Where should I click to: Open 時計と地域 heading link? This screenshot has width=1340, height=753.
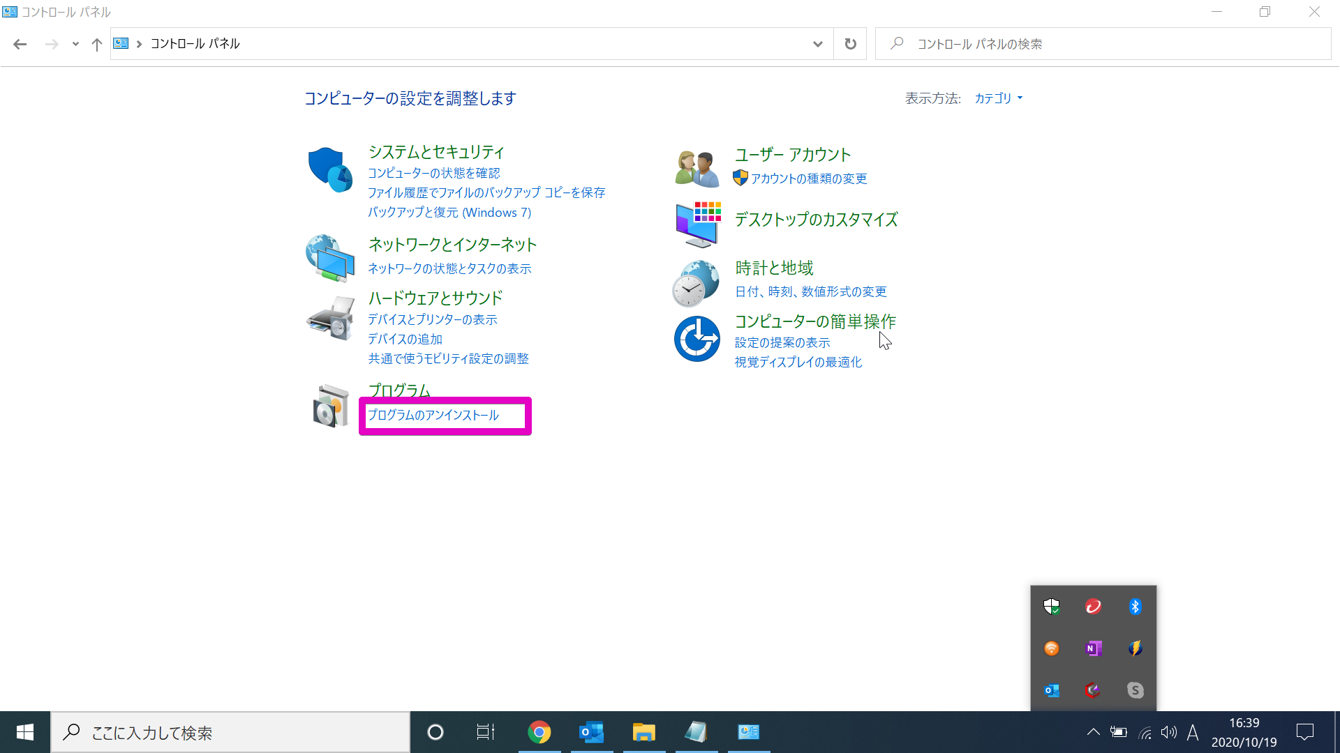(774, 268)
